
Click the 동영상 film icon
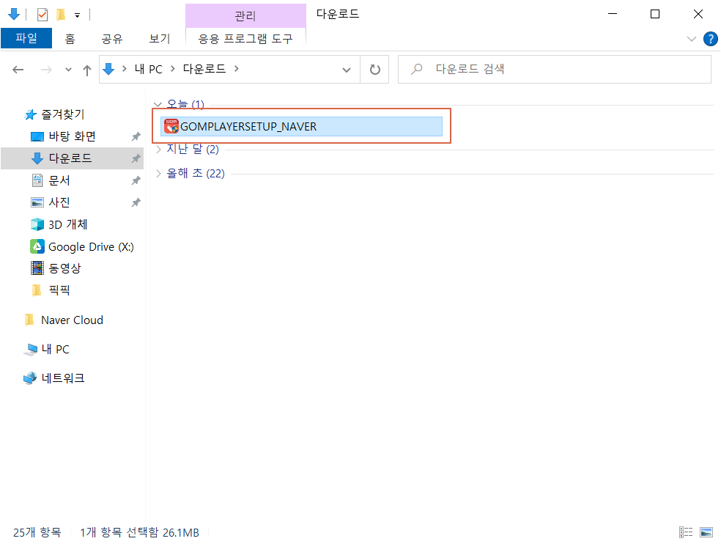tap(37, 268)
